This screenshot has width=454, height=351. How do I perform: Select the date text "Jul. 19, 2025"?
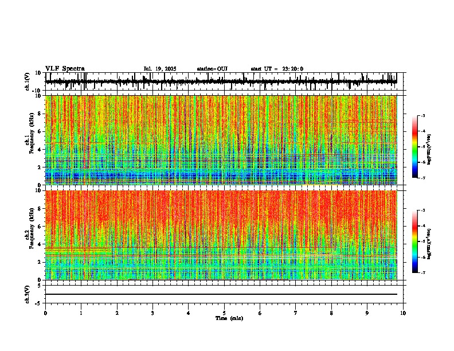[160, 69]
